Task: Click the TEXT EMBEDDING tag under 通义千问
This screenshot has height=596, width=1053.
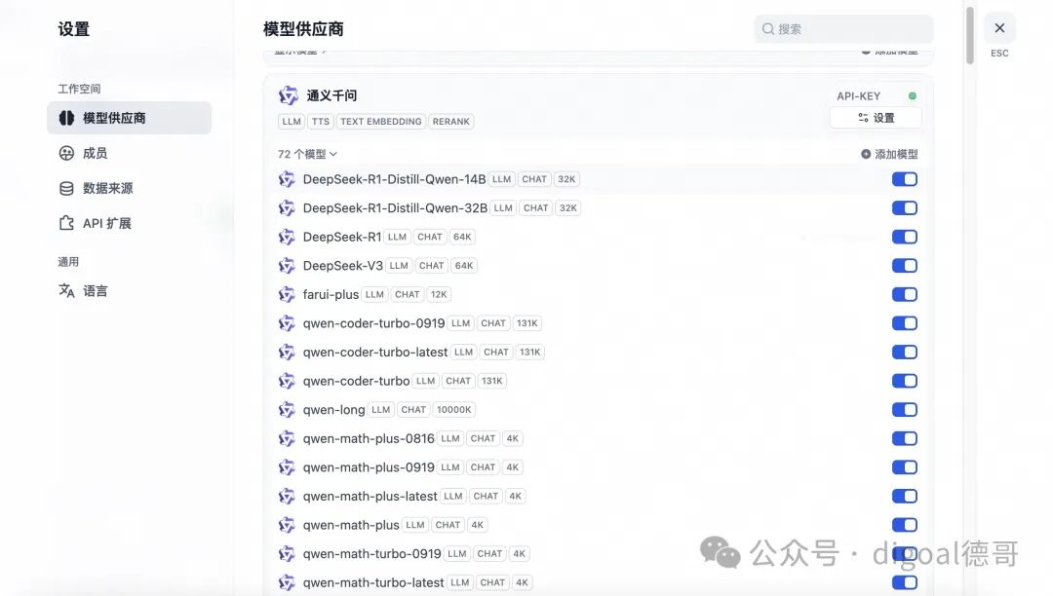Action: (x=381, y=122)
